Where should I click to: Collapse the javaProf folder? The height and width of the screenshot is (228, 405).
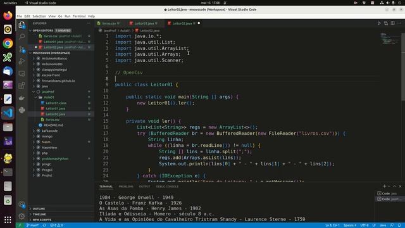click(x=48, y=92)
